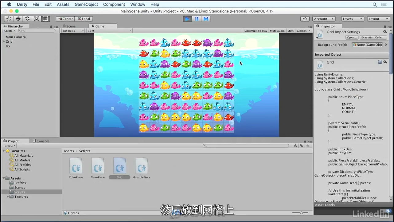
Task: Search by Type in Project panel
Action: click(295, 146)
